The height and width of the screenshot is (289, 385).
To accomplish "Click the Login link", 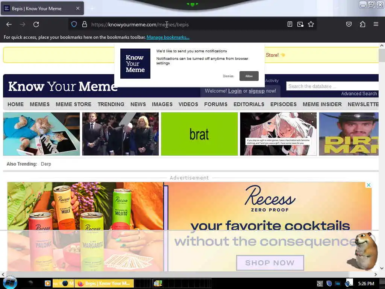I will [x=235, y=91].
